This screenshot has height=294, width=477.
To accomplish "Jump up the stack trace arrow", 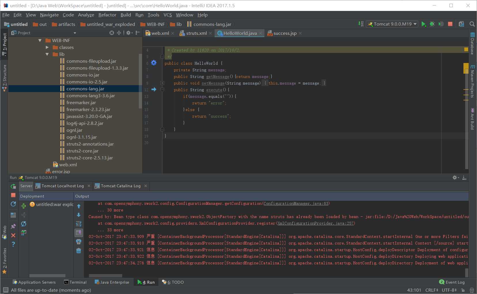I will [x=79, y=206].
